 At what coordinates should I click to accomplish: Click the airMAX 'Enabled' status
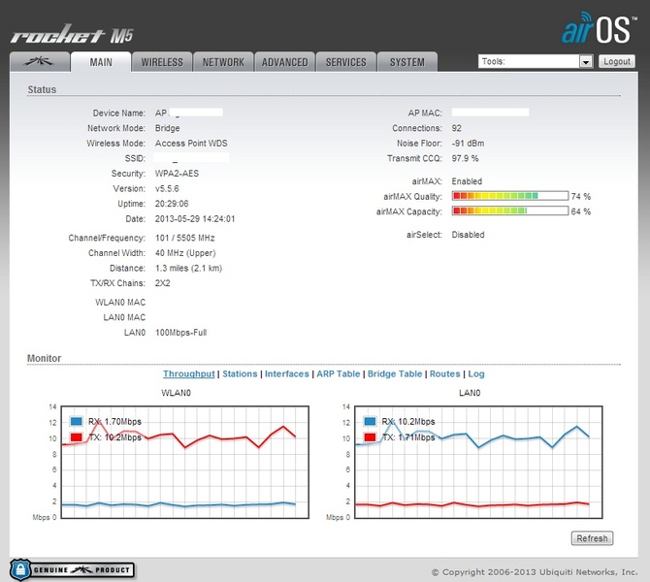(467, 181)
